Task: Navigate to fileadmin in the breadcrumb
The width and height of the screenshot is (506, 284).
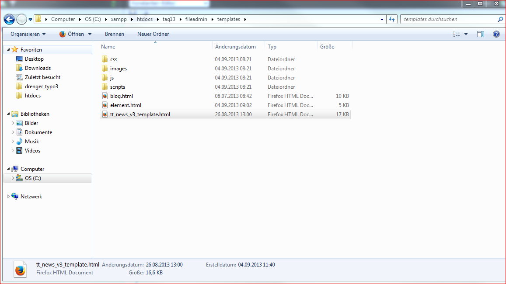Action: (196, 19)
